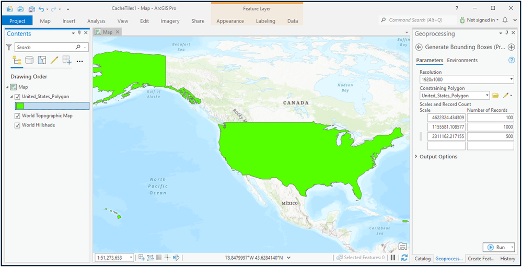Switch to Catalog pane tab

click(423, 258)
